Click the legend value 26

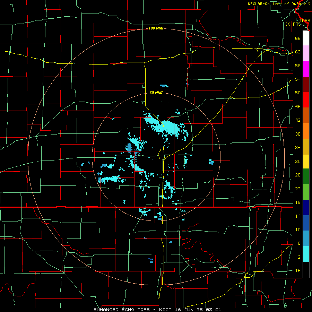pos(298,175)
